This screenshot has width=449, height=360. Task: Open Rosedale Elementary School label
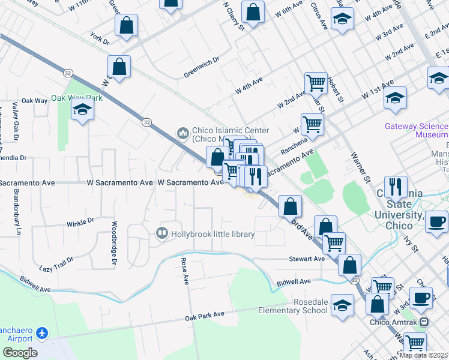point(293,306)
